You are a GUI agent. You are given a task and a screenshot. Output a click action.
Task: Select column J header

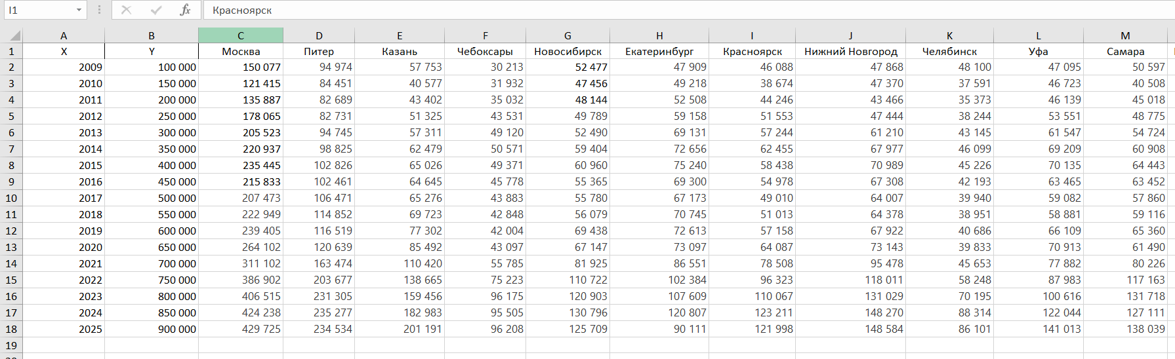[x=850, y=35]
